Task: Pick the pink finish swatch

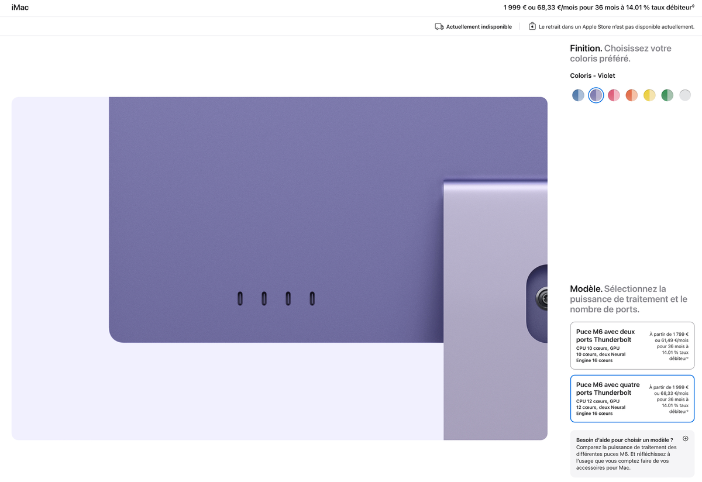Action: (x=614, y=95)
